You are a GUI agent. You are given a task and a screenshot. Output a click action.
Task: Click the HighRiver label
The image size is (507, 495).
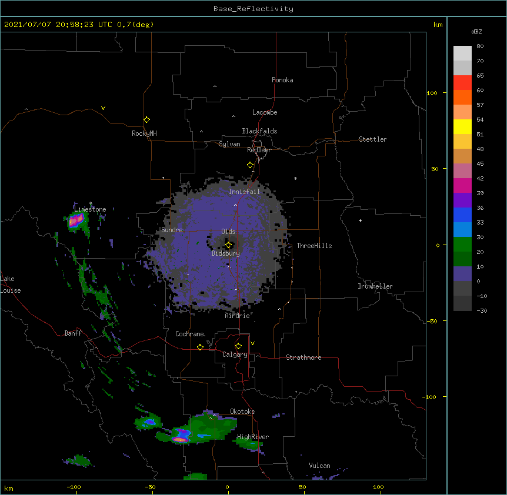click(x=253, y=437)
